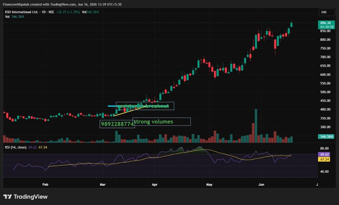
Task: Click the Feb label on the time axis
Action: point(45,185)
